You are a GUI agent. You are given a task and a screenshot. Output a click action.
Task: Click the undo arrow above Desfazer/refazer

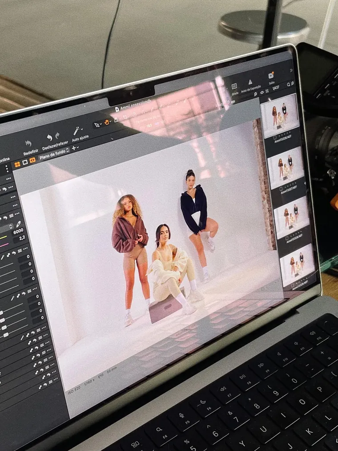pos(49,138)
